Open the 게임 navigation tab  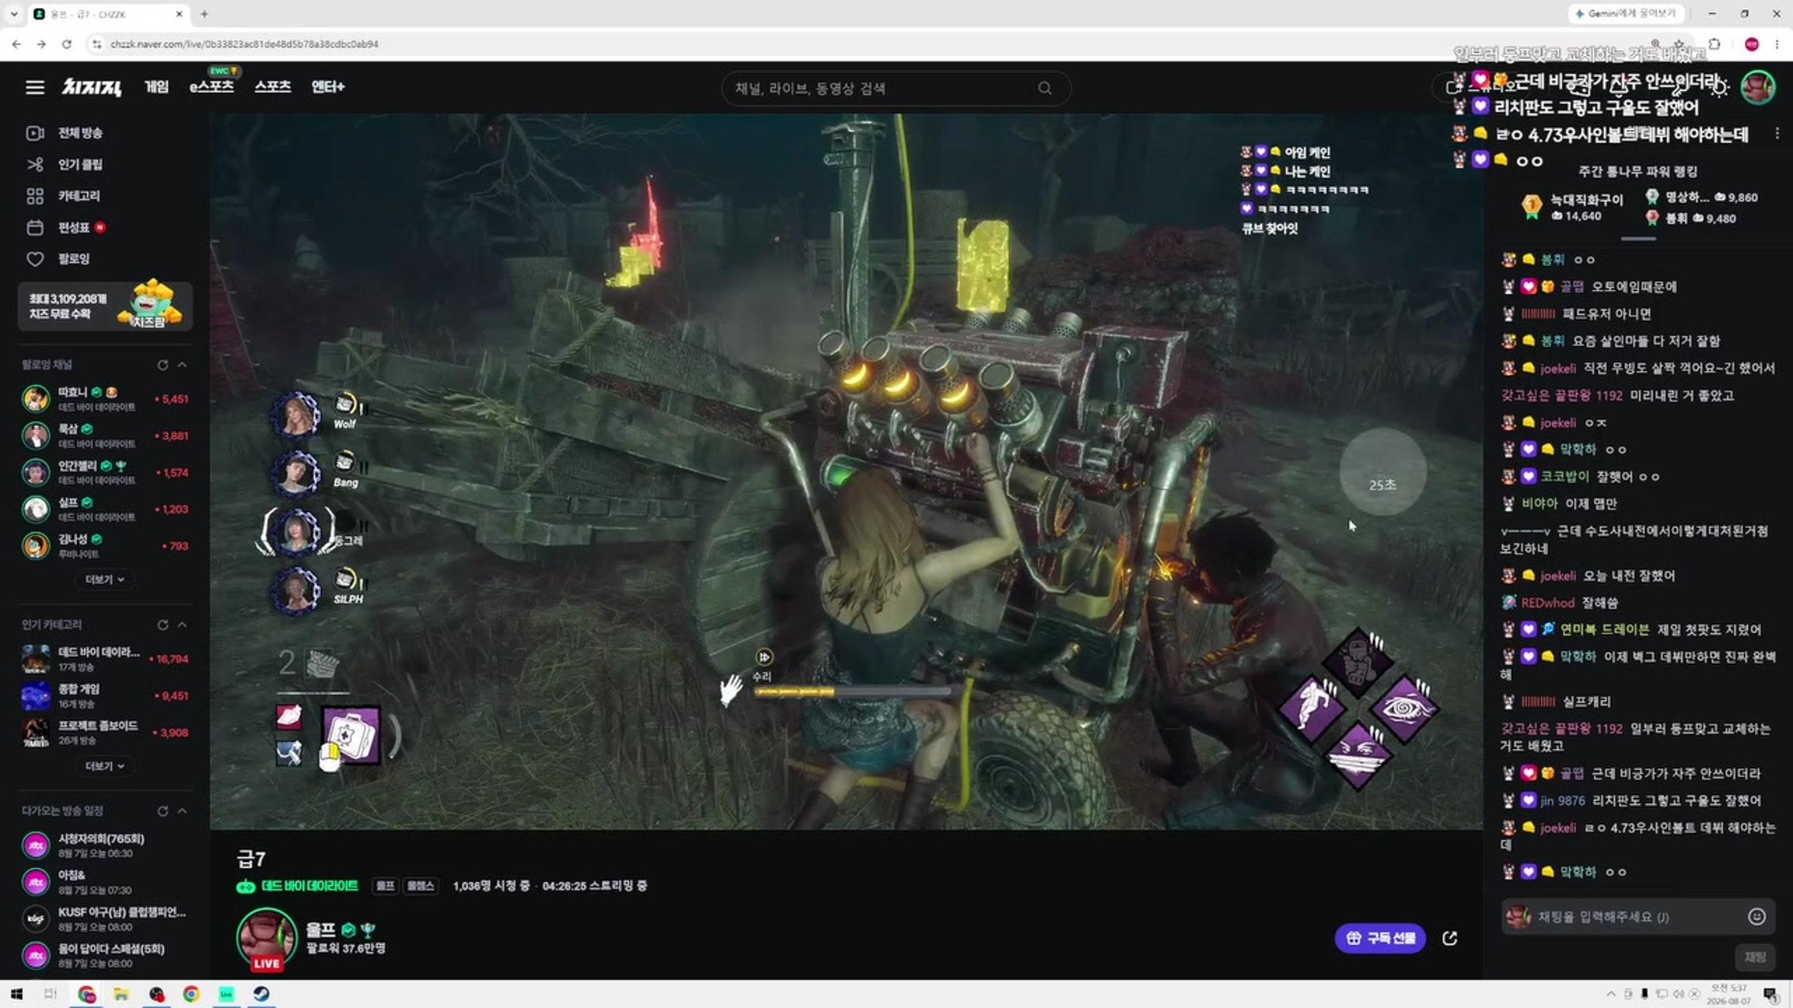pyautogui.click(x=157, y=87)
